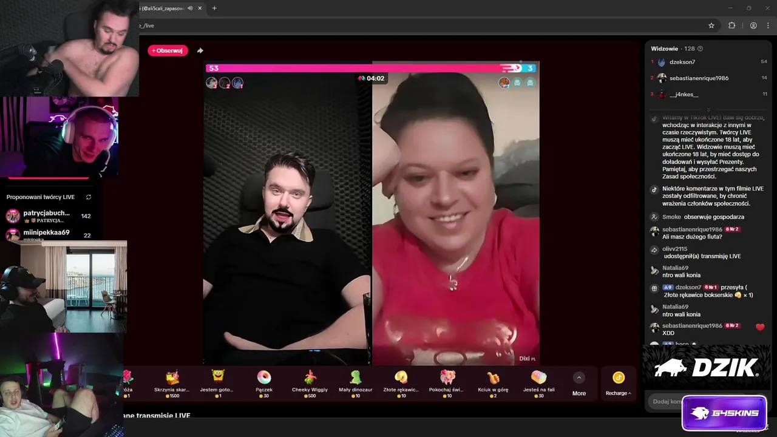The height and width of the screenshot is (437, 777).
Task: Expand more gifts with the More arrow
Action: pyautogui.click(x=579, y=378)
